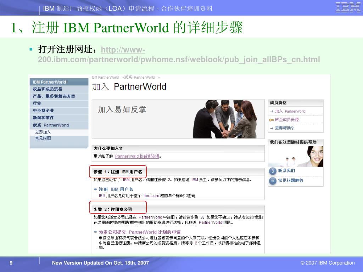The height and width of the screenshot is (272, 363).
Task: Open 新闻和事件 sidebar item
Action: pos(59,118)
